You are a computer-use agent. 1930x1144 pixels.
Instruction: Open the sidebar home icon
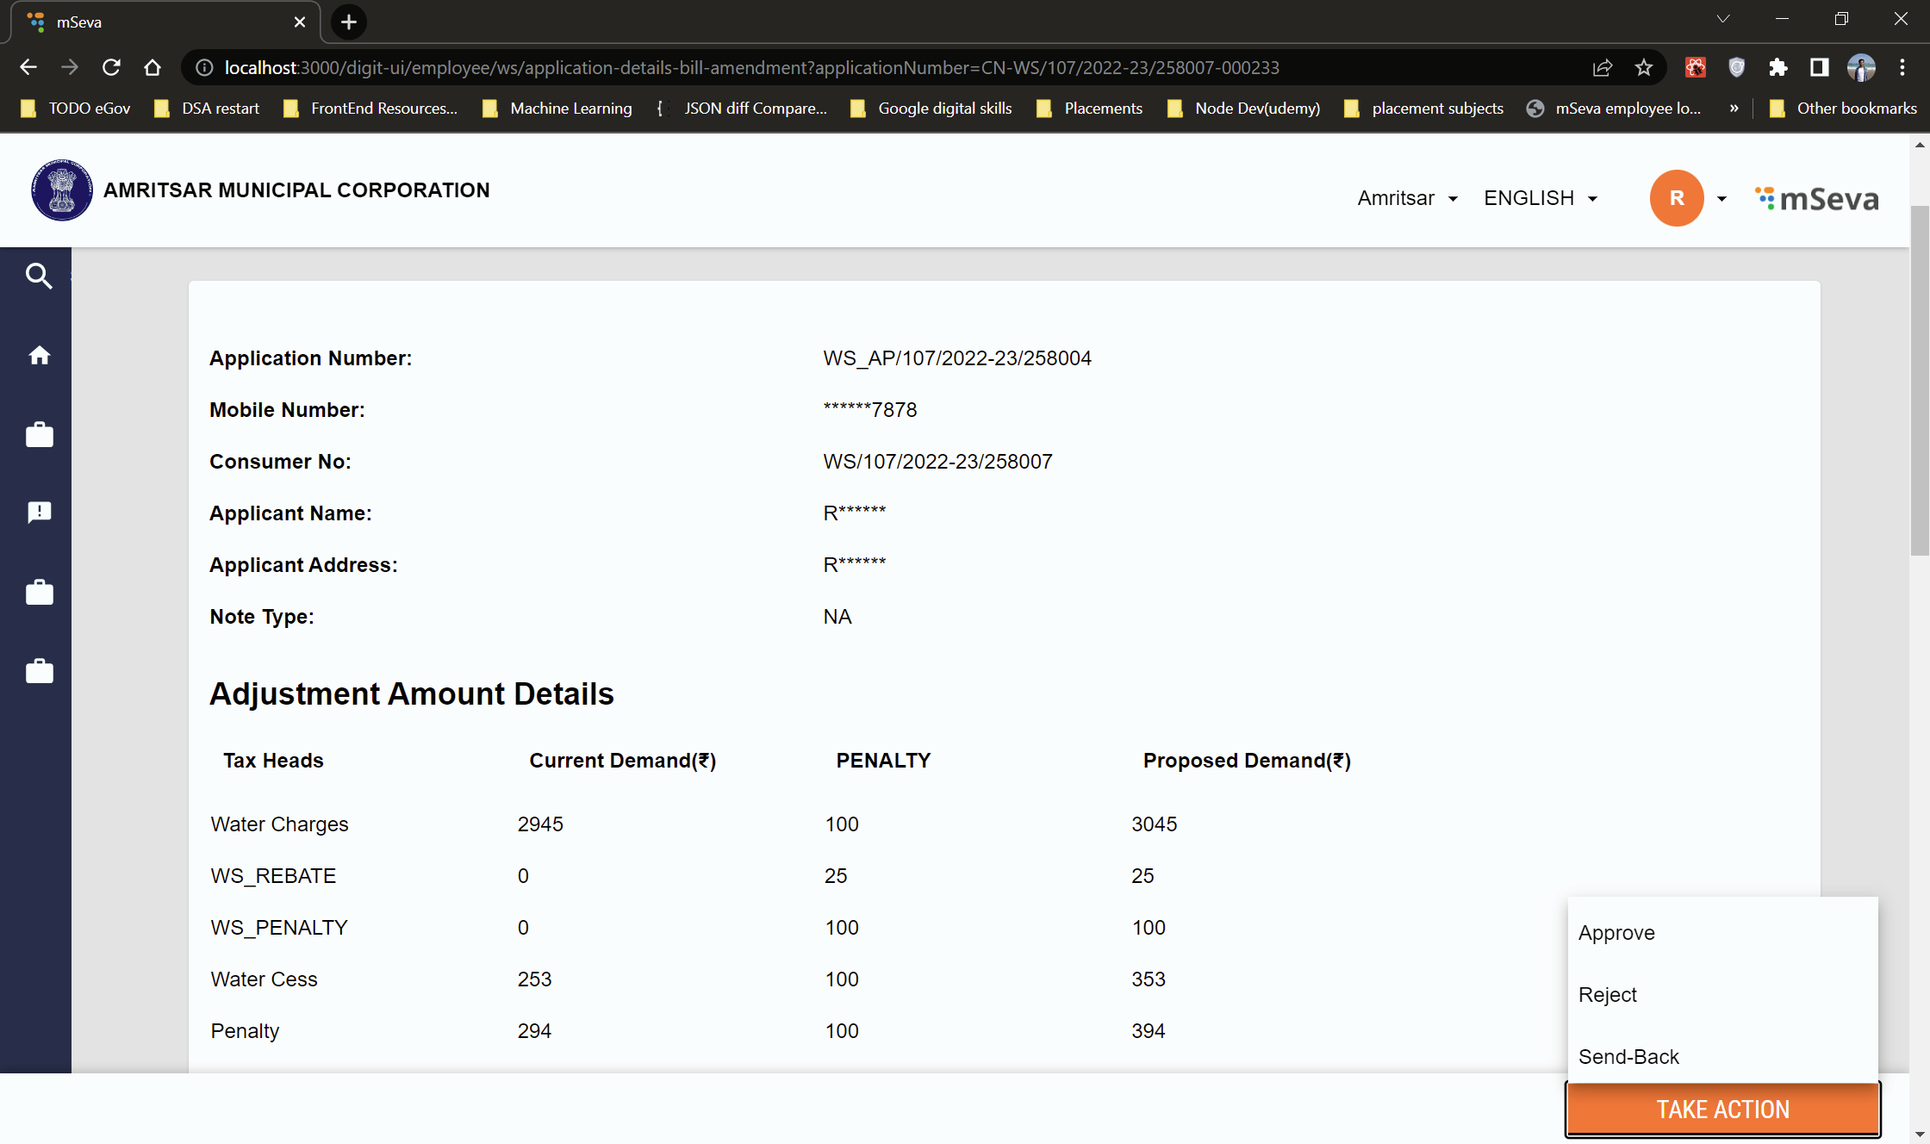click(39, 355)
